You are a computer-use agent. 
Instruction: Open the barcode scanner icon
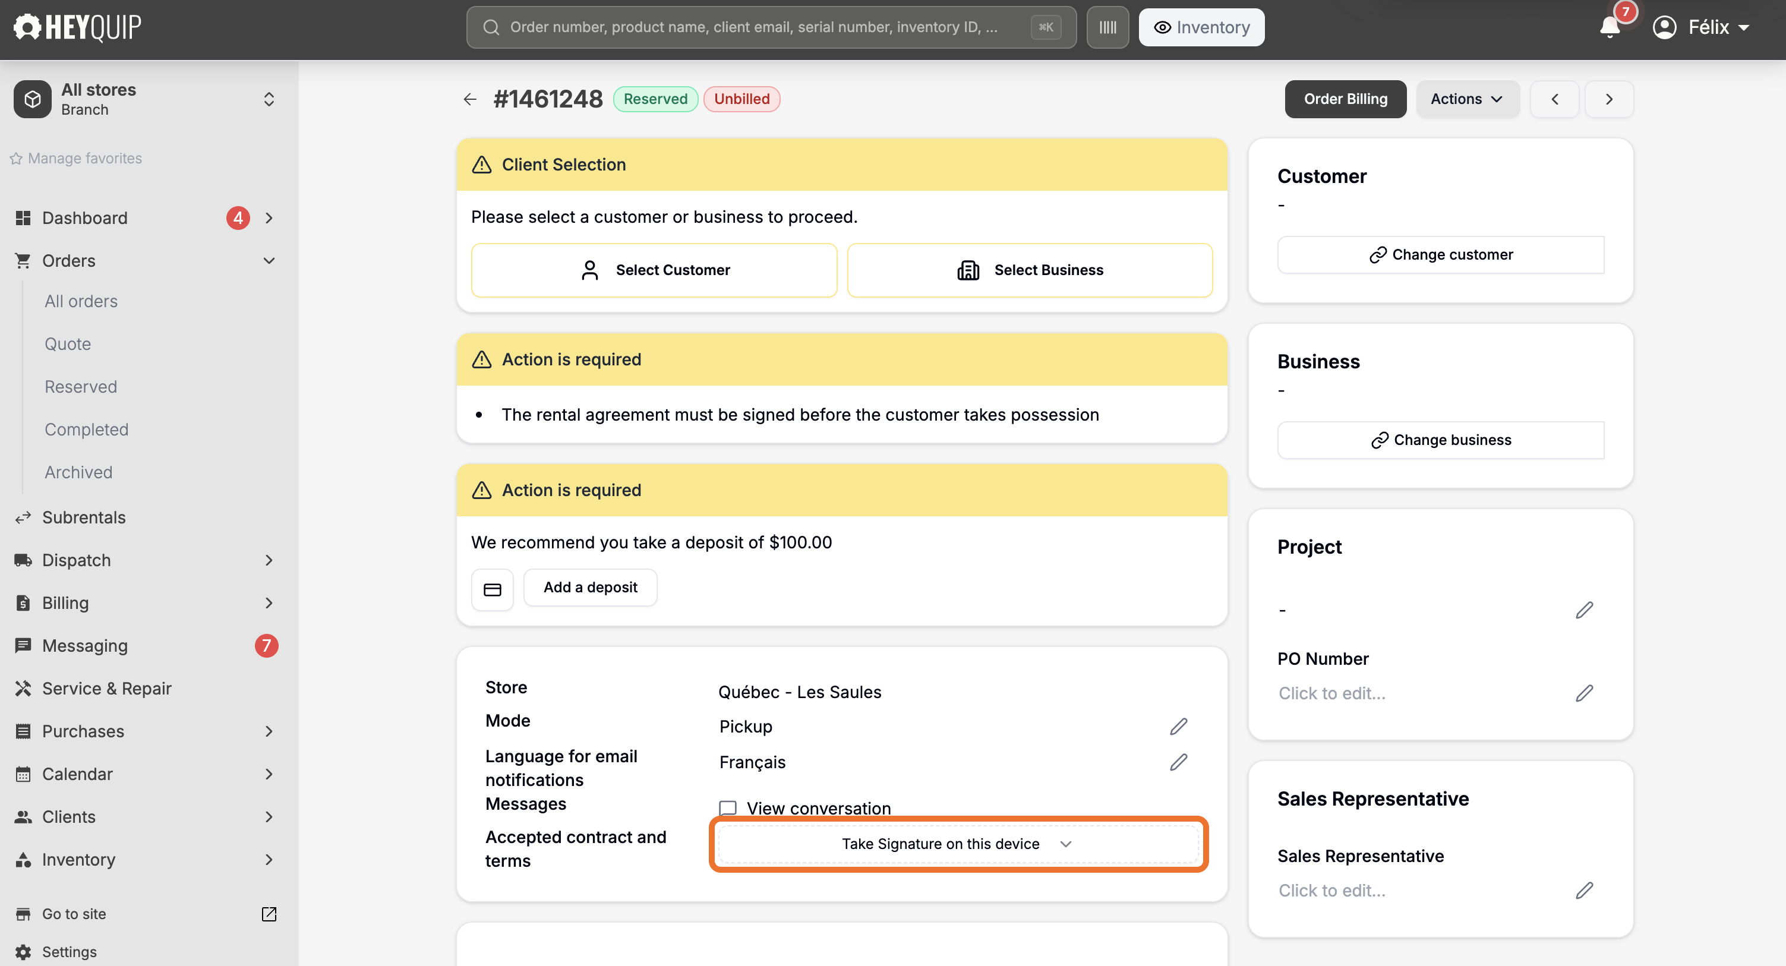[x=1107, y=27]
